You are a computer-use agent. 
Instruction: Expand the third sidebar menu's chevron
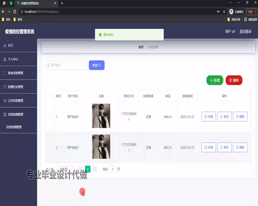pos(32,73)
